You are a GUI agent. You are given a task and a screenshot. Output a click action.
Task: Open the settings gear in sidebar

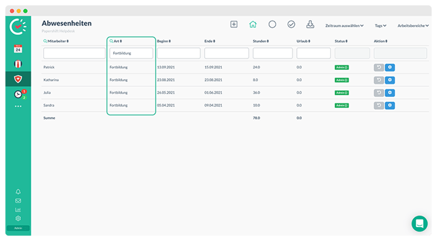[18, 218]
